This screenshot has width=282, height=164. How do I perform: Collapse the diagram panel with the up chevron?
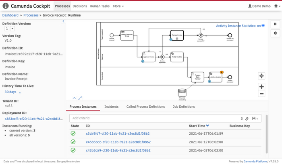(74, 98)
